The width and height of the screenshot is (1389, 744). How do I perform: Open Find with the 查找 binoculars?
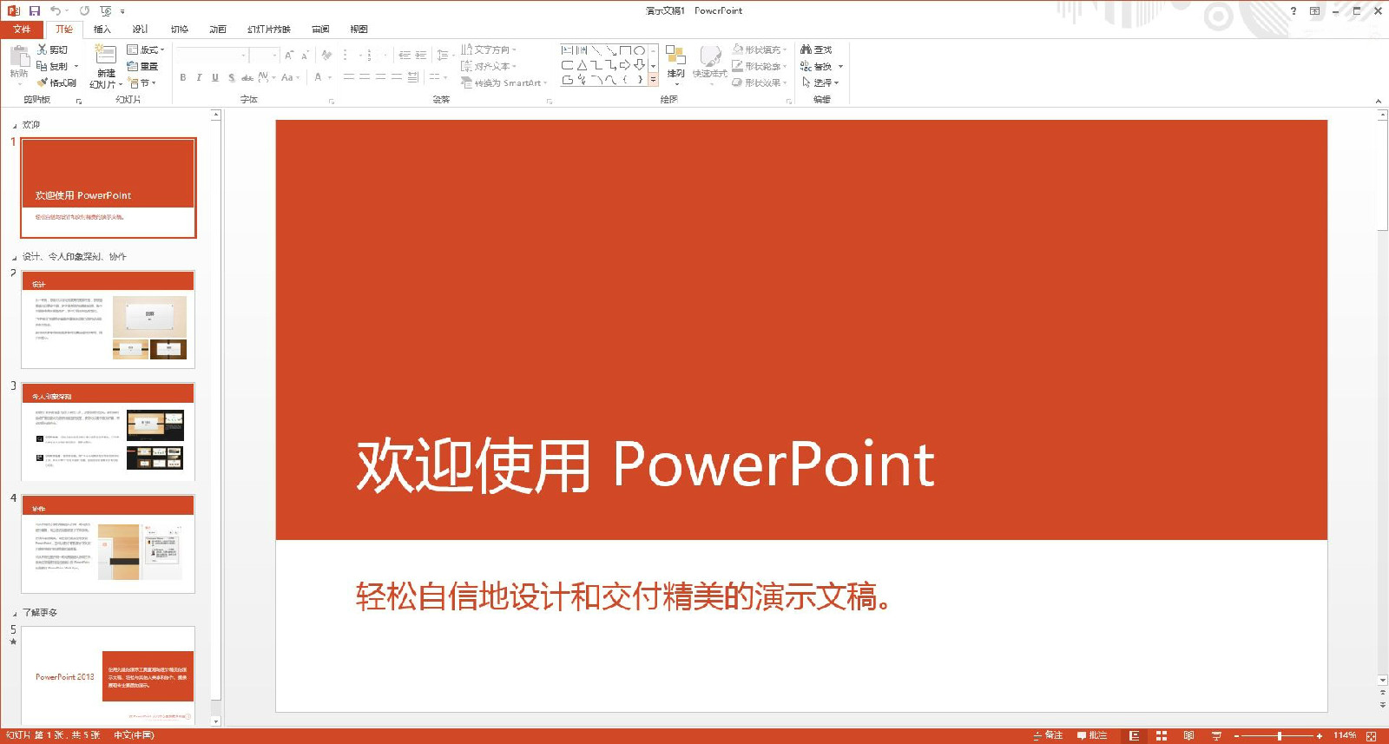pos(816,49)
